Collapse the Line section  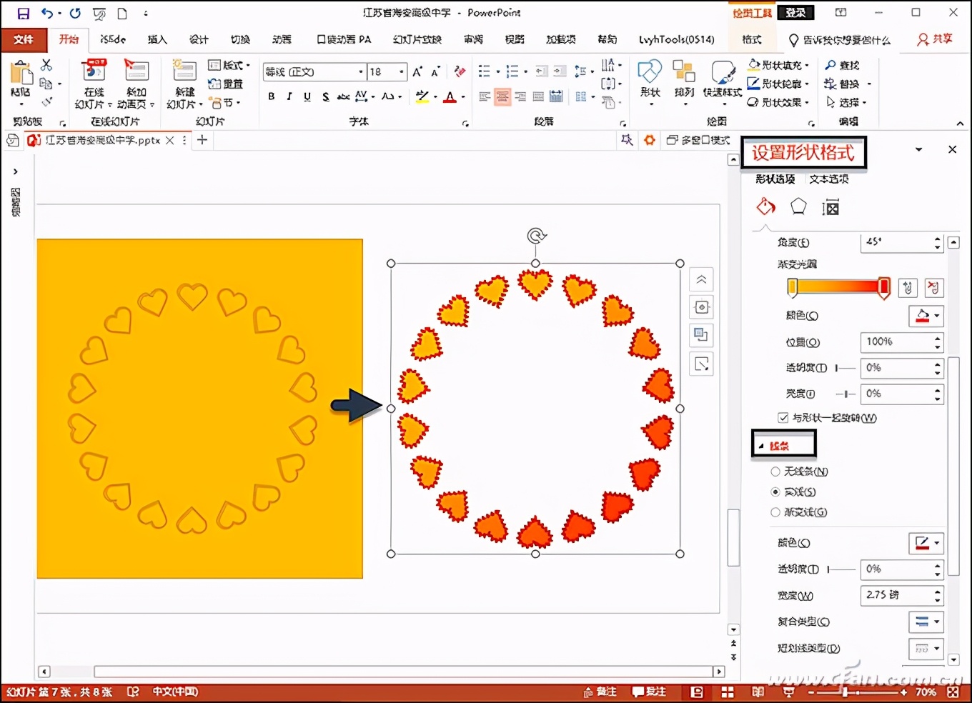point(761,446)
